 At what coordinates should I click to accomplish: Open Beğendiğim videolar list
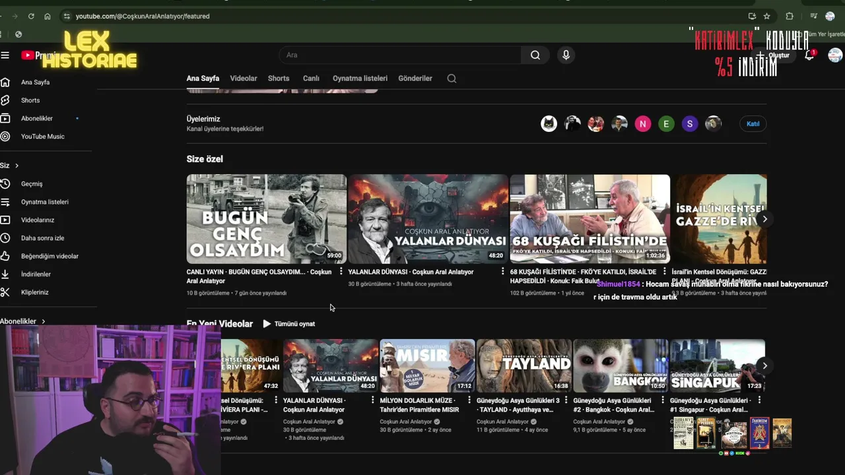(50, 256)
